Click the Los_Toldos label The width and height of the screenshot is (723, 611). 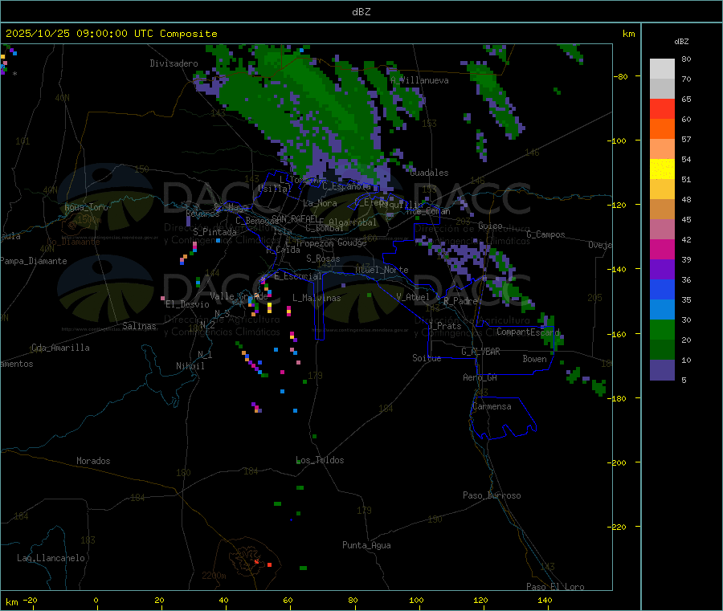coord(320,460)
